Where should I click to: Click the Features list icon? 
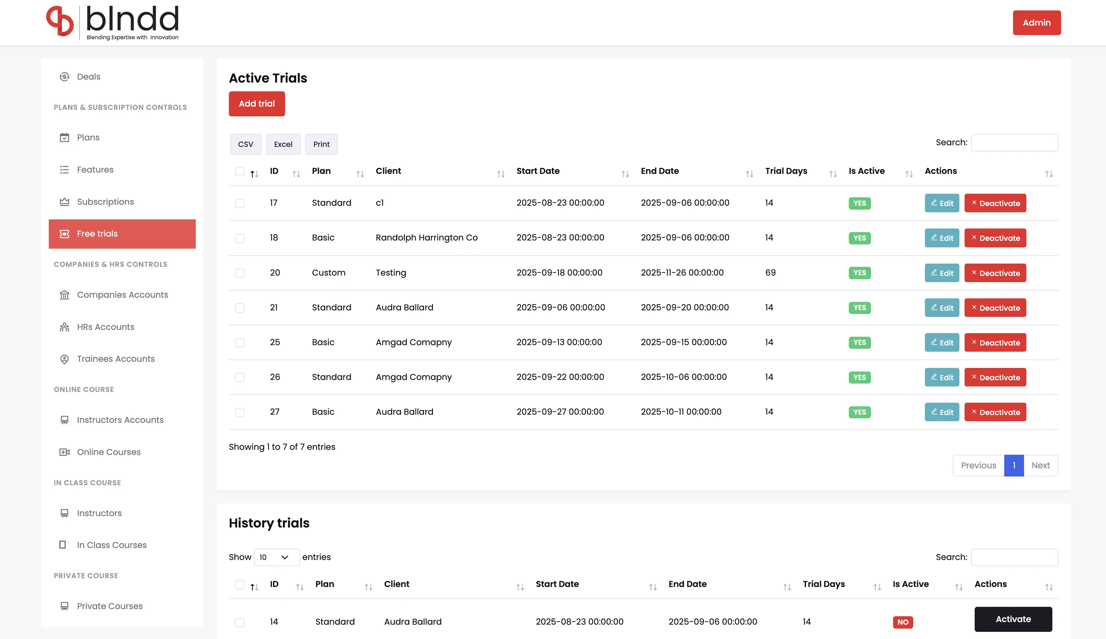(x=64, y=169)
